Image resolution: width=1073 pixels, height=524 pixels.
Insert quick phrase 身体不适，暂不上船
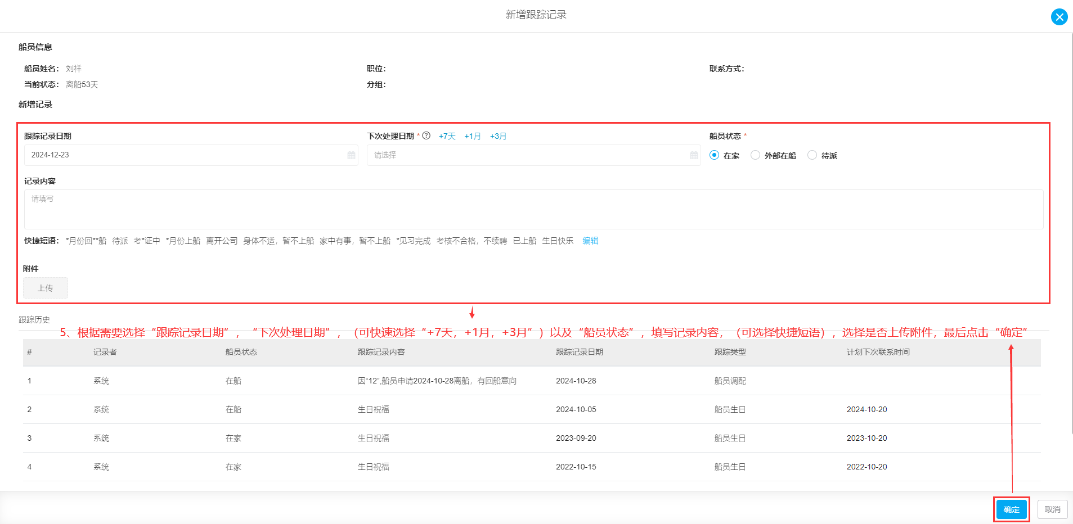tap(279, 241)
